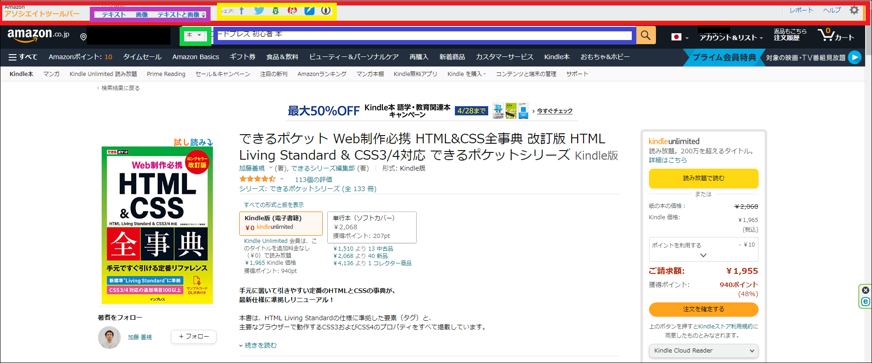This screenshot has height=363, width=872.
Task: Open 詳細はこちら Kindle Unlimited link
Action: tap(668, 160)
